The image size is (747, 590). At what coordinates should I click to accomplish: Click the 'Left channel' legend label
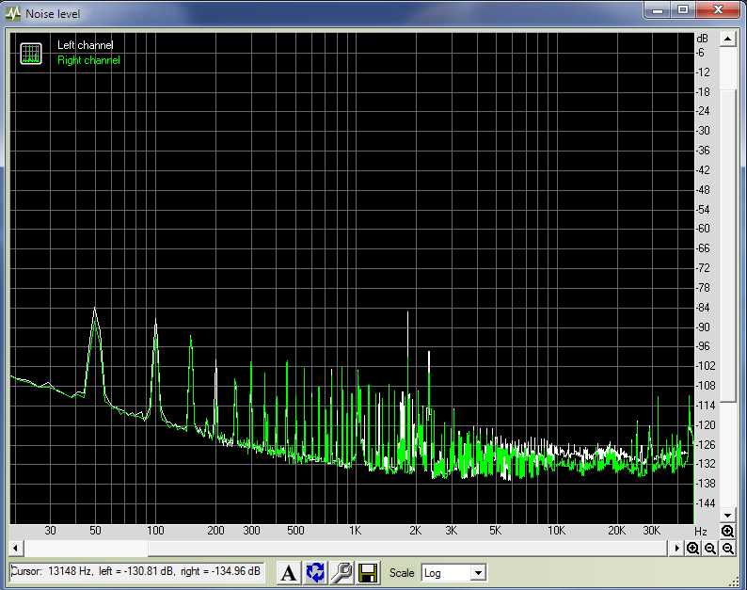86,45
